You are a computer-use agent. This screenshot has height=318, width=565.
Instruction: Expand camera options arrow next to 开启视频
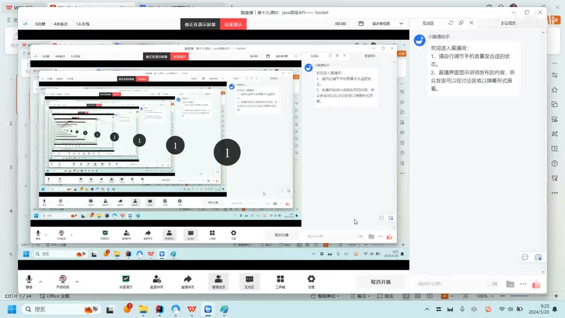point(77,281)
